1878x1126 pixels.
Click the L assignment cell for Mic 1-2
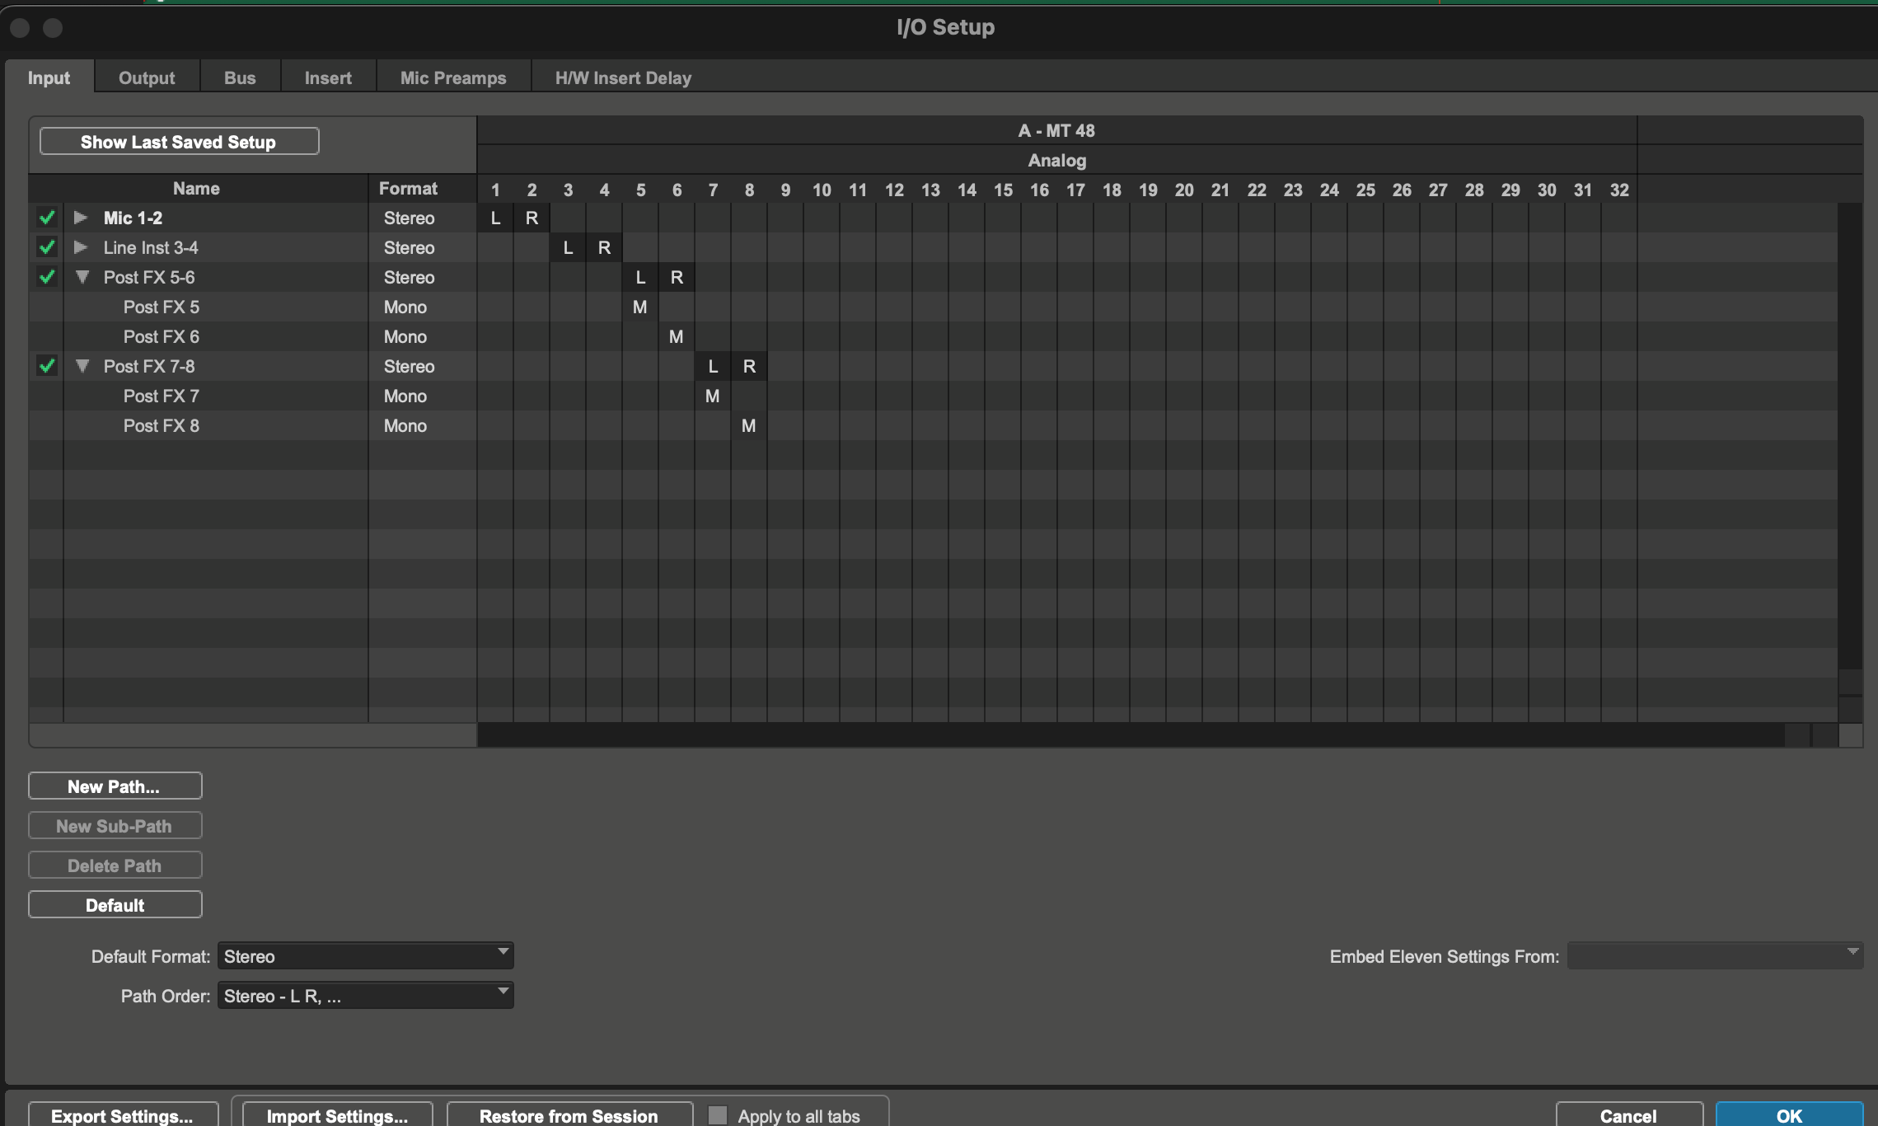coord(495,218)
